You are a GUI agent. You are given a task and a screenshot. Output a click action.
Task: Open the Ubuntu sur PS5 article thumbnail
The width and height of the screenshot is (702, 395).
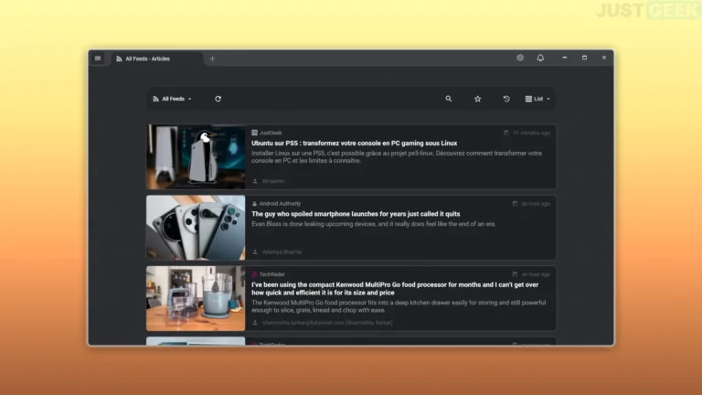(196, 156)
